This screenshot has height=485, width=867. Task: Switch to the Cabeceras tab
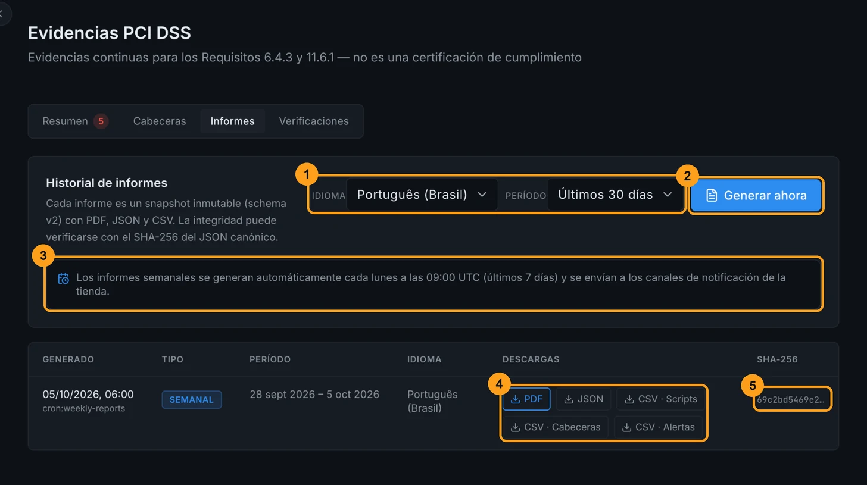click(x=160, y=121)
